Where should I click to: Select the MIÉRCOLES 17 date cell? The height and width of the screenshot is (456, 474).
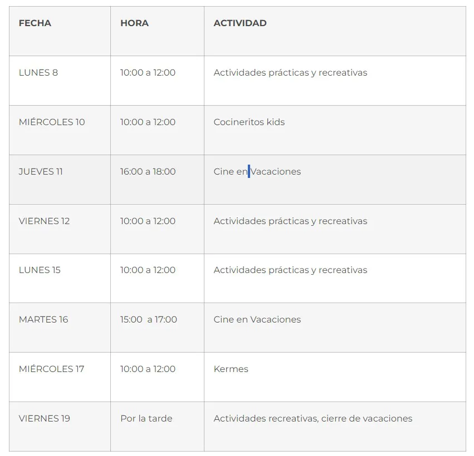[51, 369]
